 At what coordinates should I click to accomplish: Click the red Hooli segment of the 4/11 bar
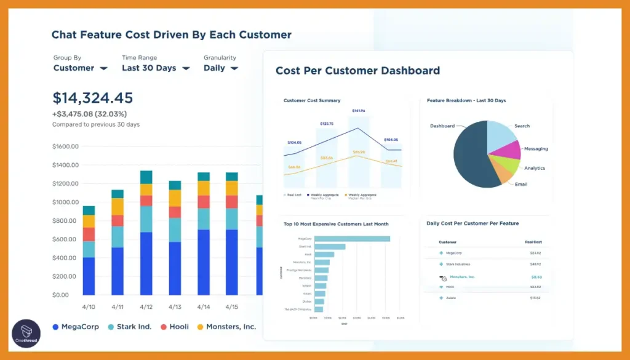118,220
